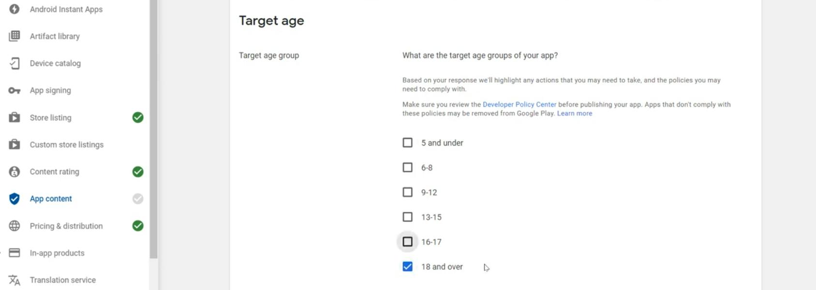This screenshot has height=290, width=816.
Task: Click the Translation service icon
Action: tap(15, 280)
